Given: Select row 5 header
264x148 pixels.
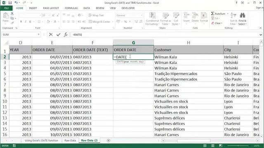Looking at the screenshot, I should click(x=5, y=74).
